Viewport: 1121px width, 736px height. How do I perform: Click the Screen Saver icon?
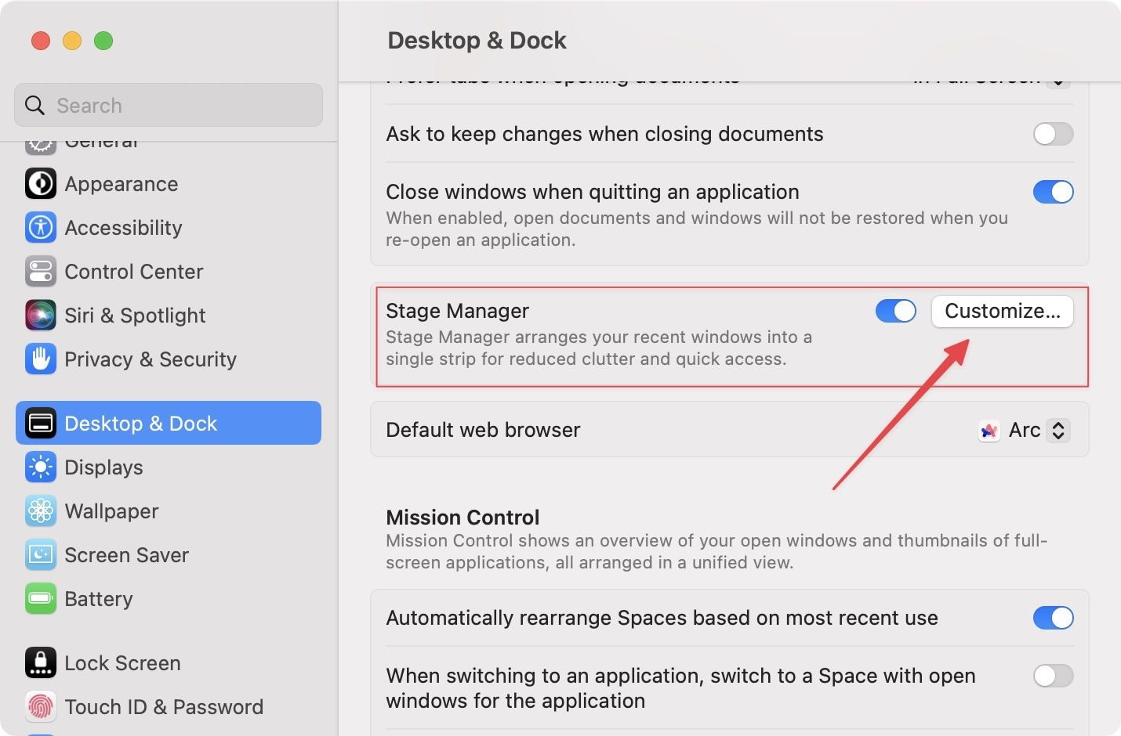(x=41, y=555)
